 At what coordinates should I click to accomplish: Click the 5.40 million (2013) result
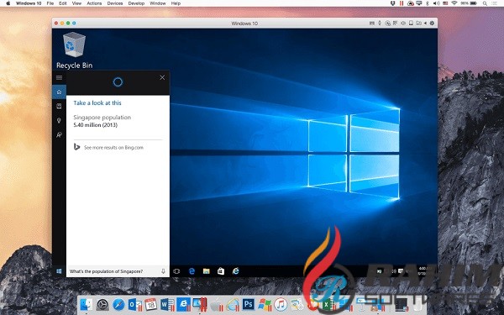[x=96, y=125]
